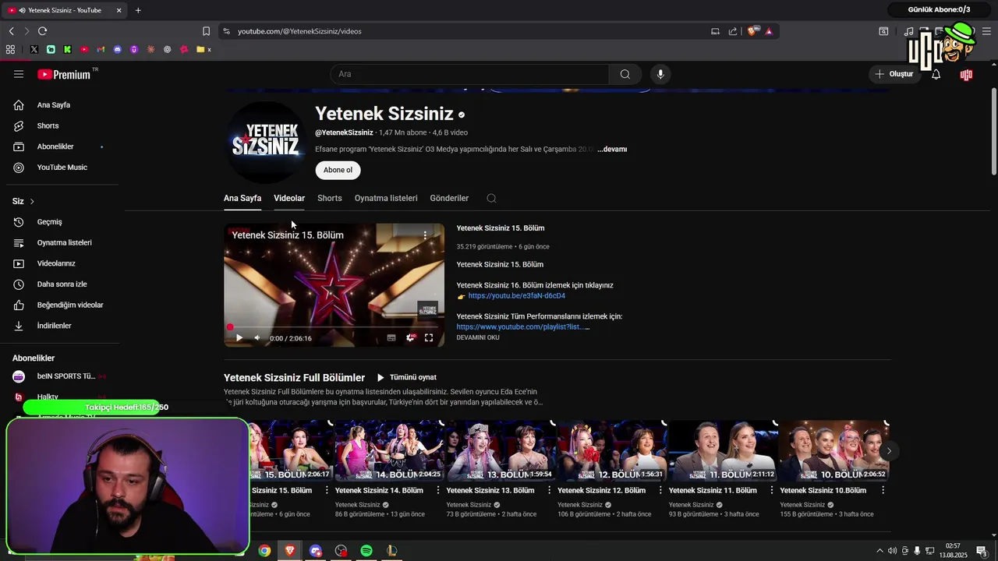
Task: Click the Brave Rewards triangle icon
Action: (769, 31)
